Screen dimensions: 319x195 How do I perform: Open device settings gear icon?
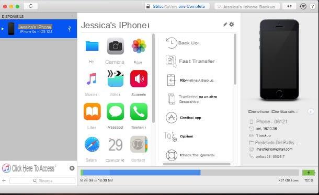click(x=232, y=25)
